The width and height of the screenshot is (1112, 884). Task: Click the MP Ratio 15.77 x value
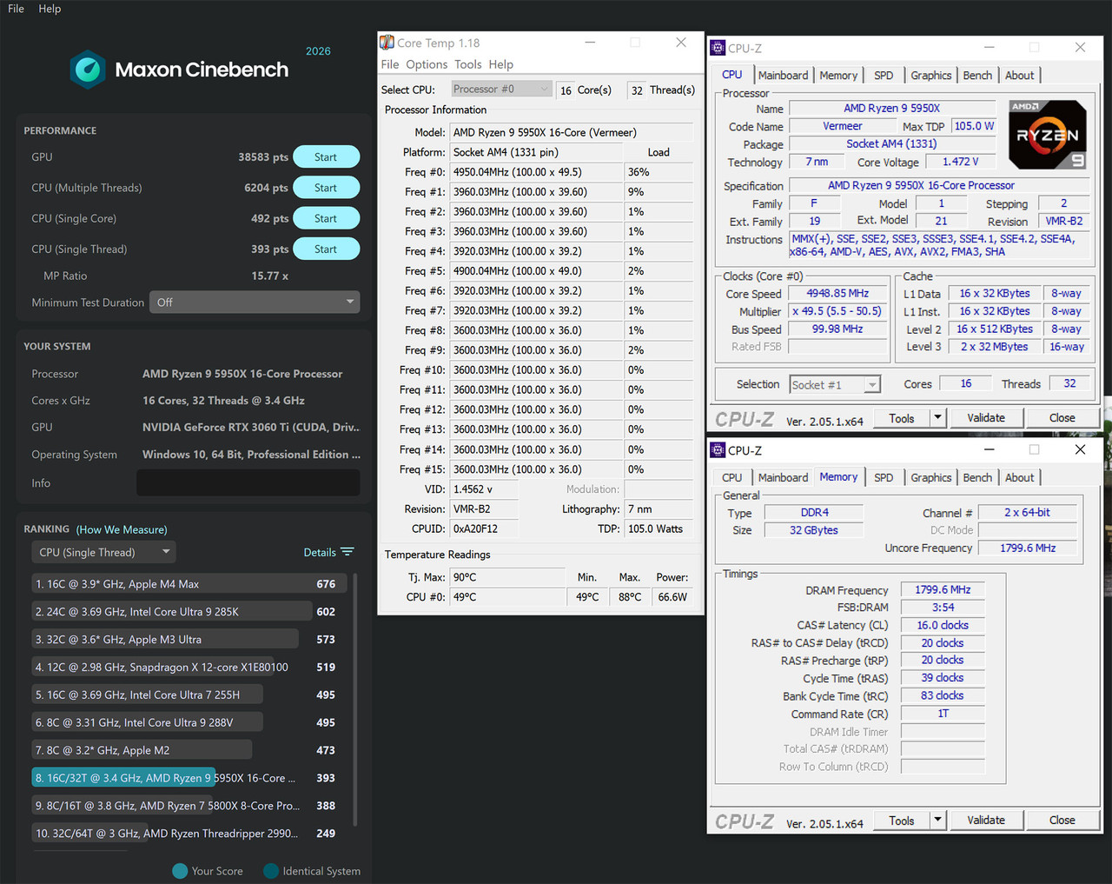point(270,276)
